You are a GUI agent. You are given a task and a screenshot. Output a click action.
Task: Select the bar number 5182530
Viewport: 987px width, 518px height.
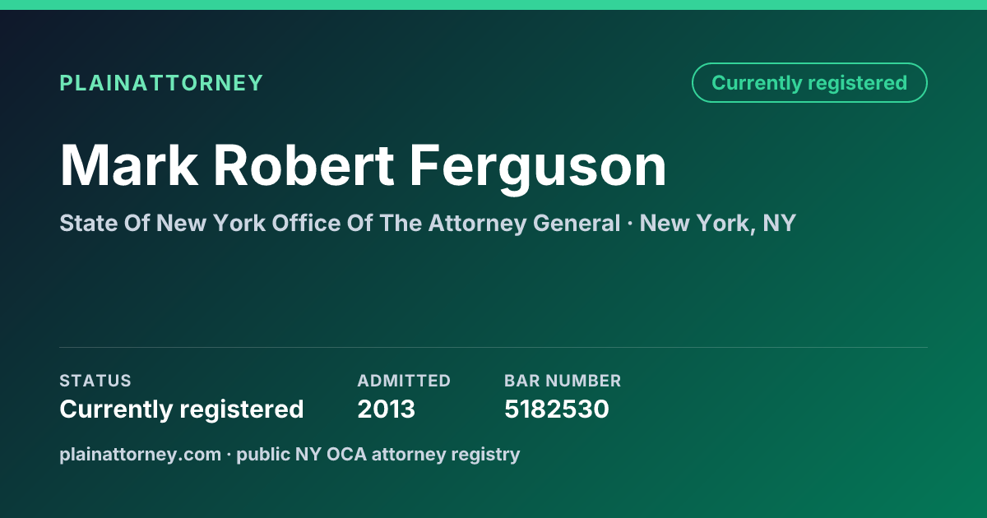point(557,409)
